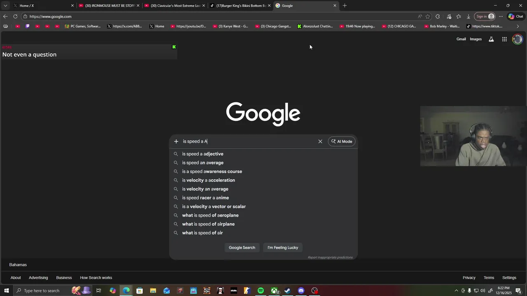The image size is (527, 296).
Task: Open Copilot Chat in Edge
Action: [515, 16]
